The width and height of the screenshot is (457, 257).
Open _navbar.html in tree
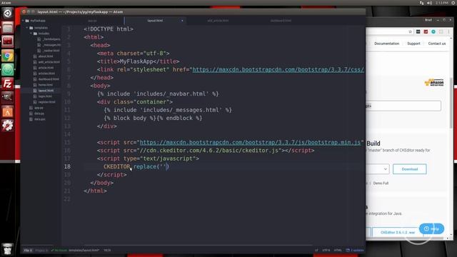click(x=51, y=51)
